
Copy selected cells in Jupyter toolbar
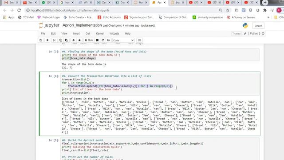pyautogui.click(x=60, y=40)
